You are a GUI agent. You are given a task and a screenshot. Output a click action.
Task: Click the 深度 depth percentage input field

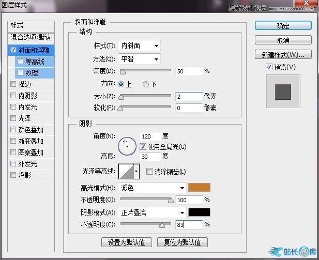[x=189, y=71]
